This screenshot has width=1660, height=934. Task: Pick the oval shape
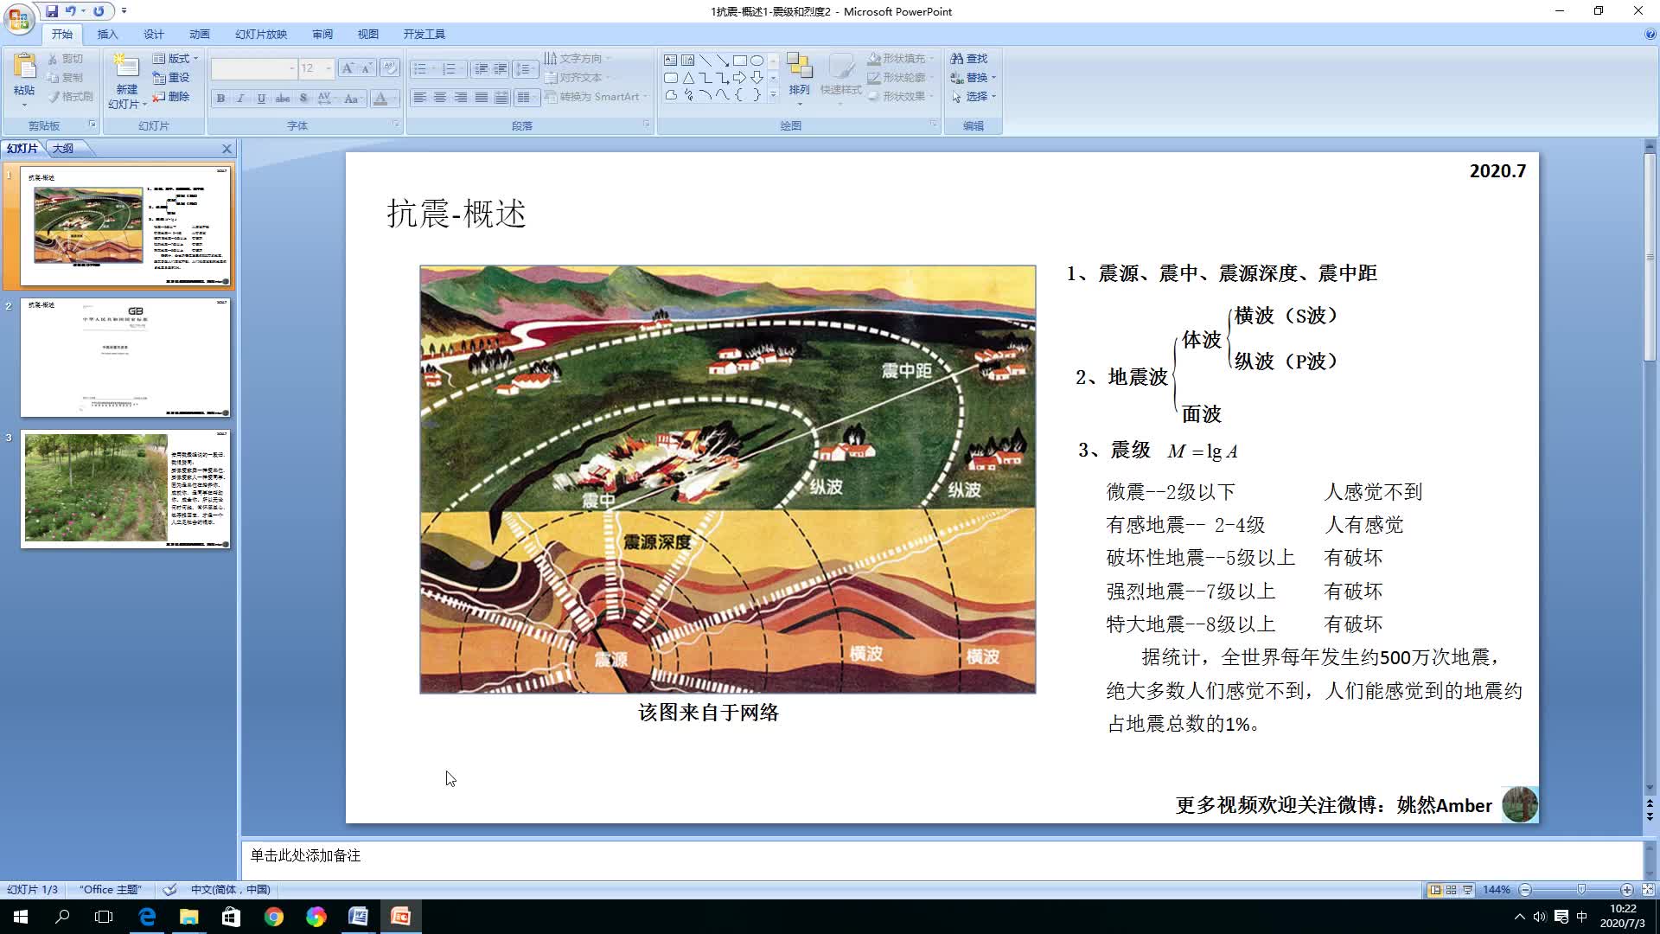tap(757, 61)
